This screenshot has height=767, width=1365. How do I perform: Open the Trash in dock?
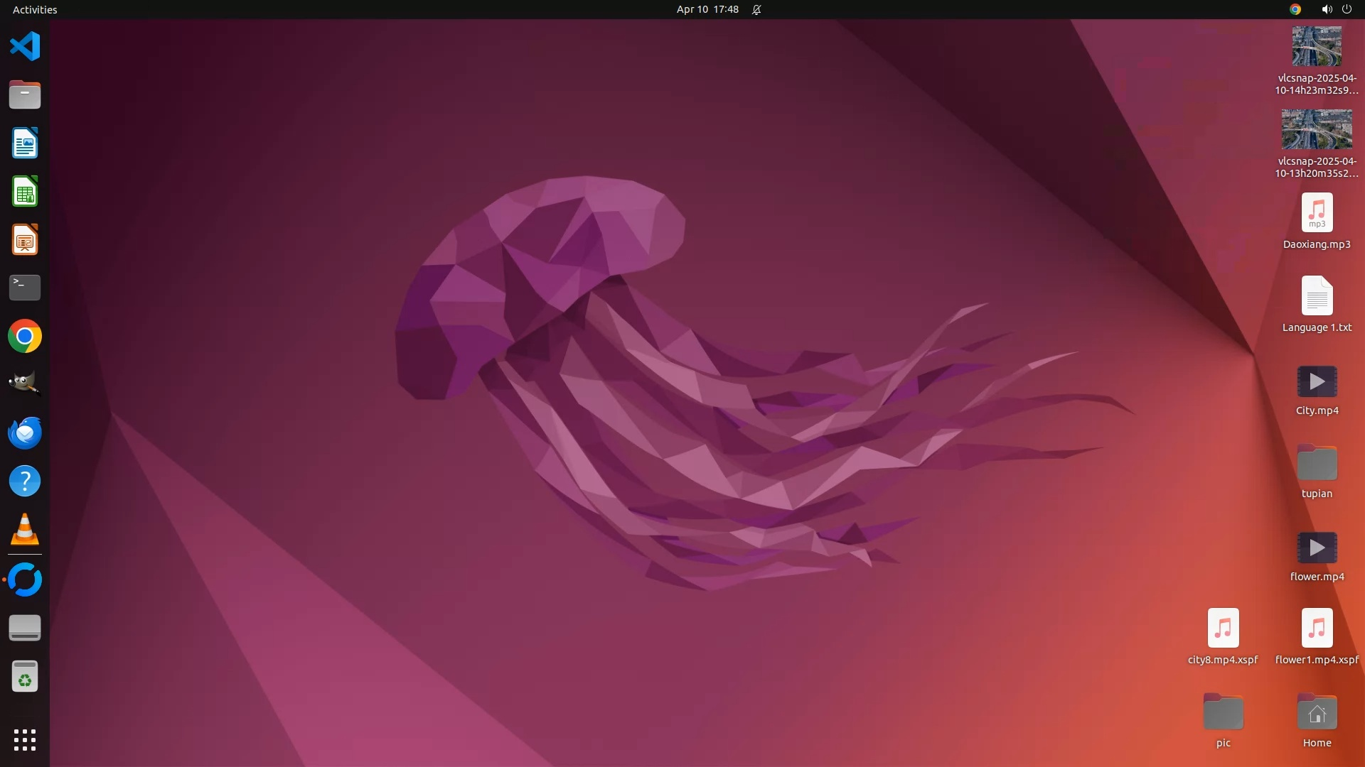[x=25, y=677]
